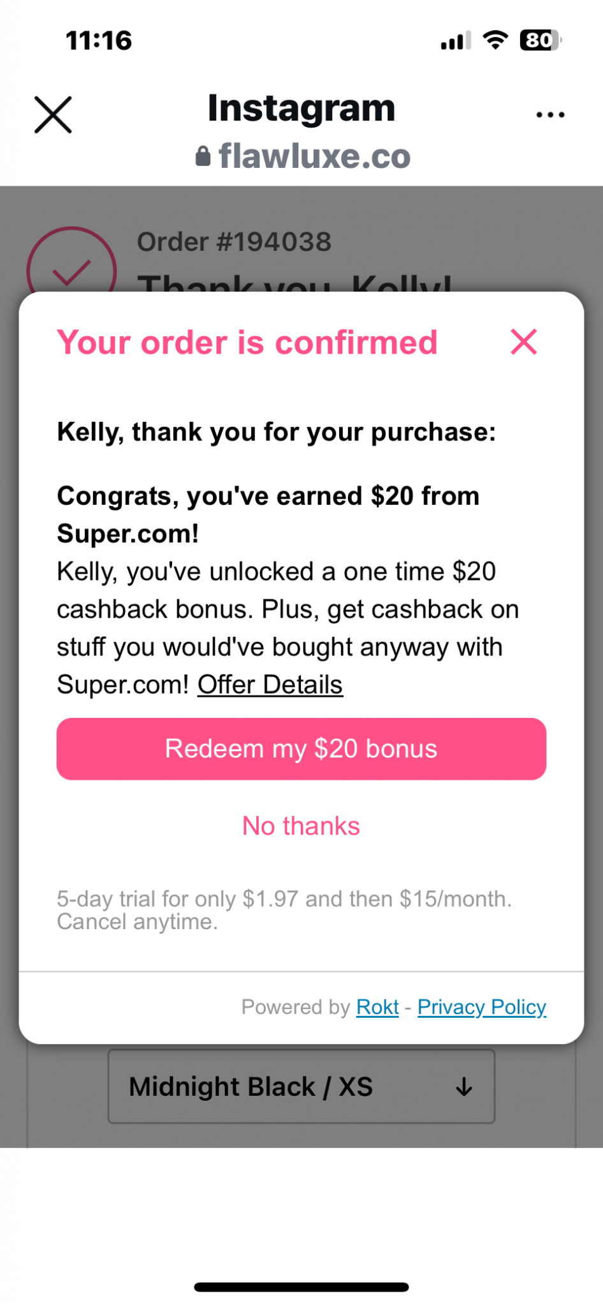Screen dimensions: 603x1307
Task: Open the three-dot browser options menu
Action: point(550,115)
